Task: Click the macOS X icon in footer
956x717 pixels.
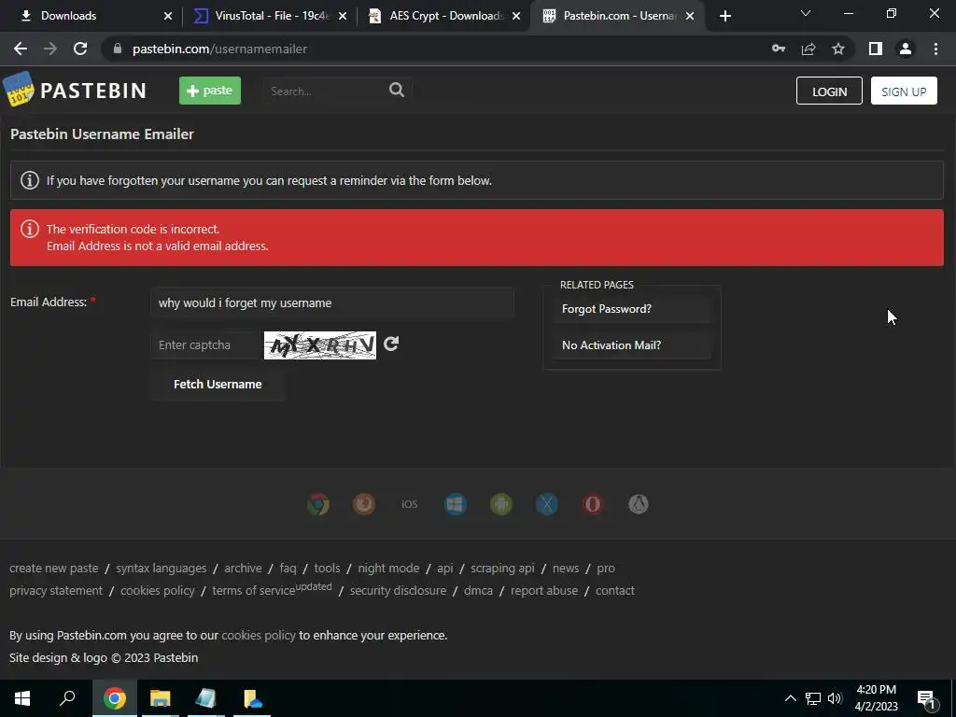Action: coord(547,504)
